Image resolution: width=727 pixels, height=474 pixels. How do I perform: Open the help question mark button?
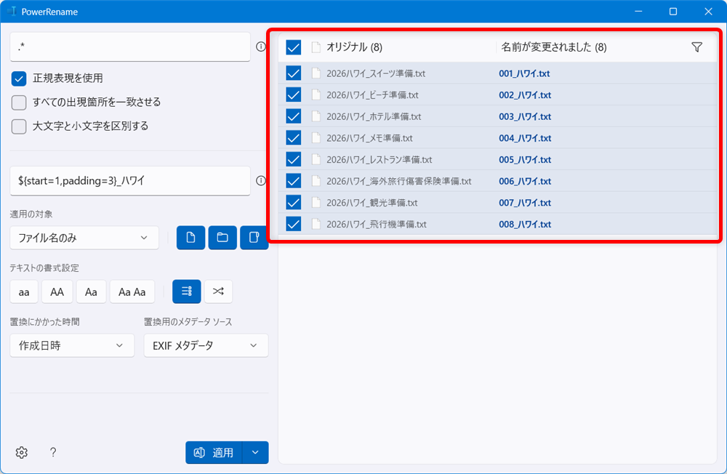52,452
